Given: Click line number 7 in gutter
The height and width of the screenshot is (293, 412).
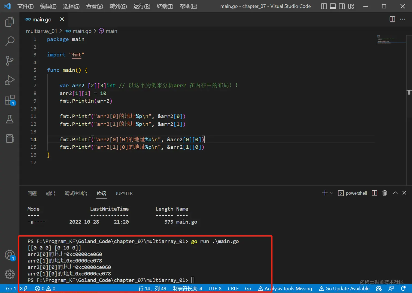Looking at the screenshot, I should (35, 86).
